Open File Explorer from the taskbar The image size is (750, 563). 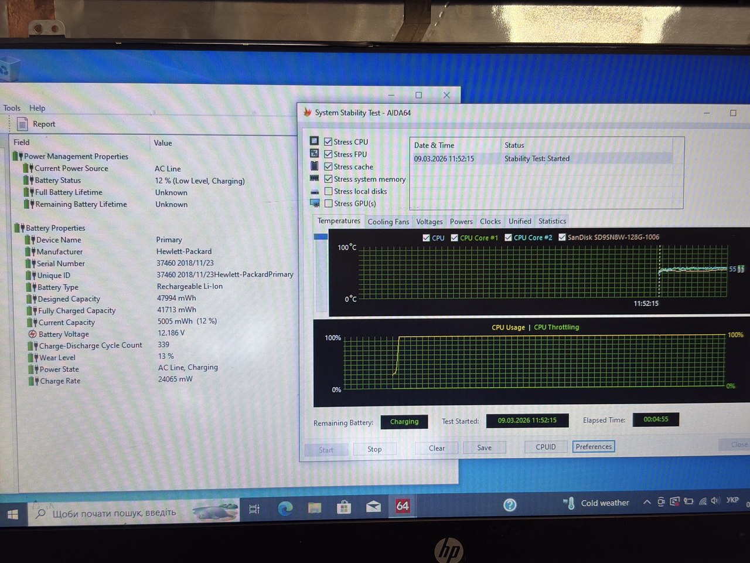315,508
